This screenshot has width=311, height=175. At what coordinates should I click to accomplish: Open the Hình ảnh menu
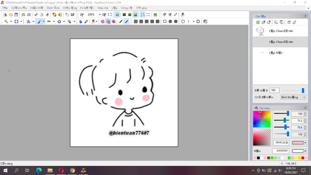[53, 8]
